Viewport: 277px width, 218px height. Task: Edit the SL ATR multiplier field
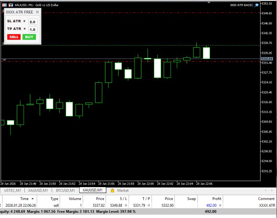click(x=33, y=22)
